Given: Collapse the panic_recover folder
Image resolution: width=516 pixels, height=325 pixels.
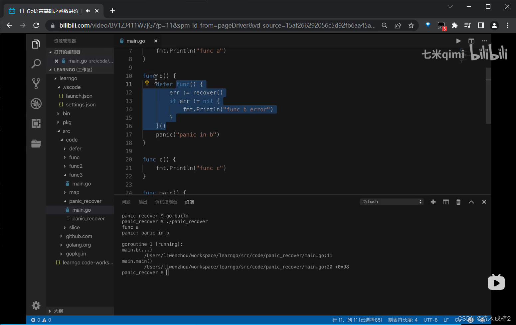Looking at the screenshot, I should (65, 201).
